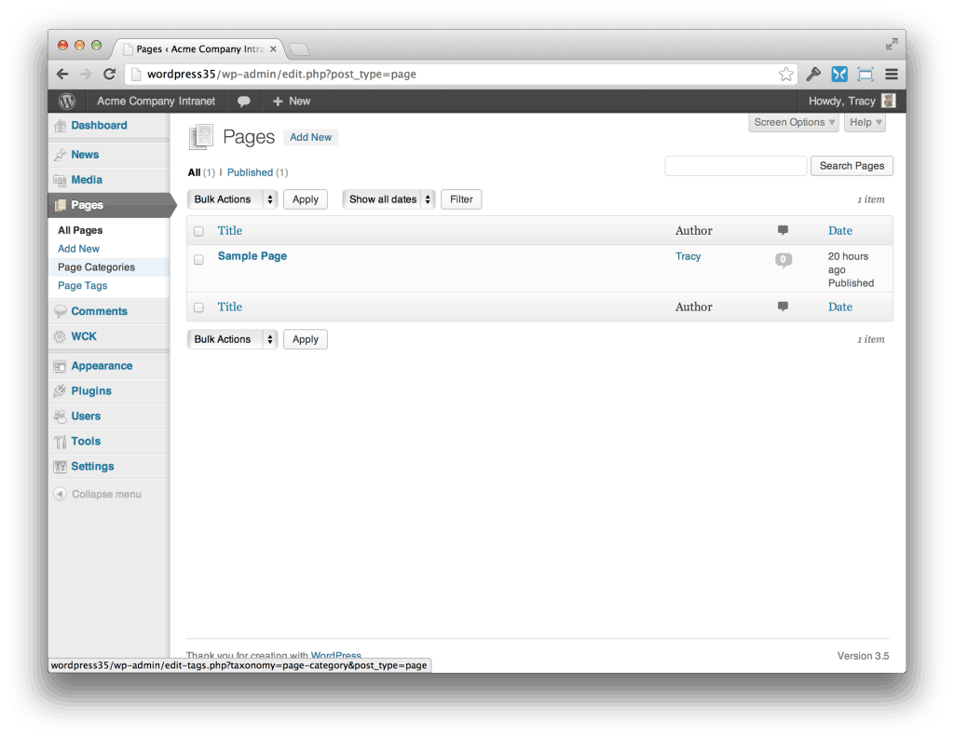Open Page Categories submenu item
This screenshot has width=954, height=739.
[96, 267]
